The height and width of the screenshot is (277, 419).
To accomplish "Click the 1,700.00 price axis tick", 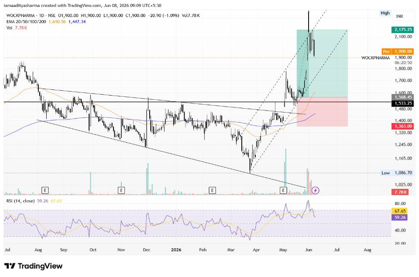I will pos(403,80).
